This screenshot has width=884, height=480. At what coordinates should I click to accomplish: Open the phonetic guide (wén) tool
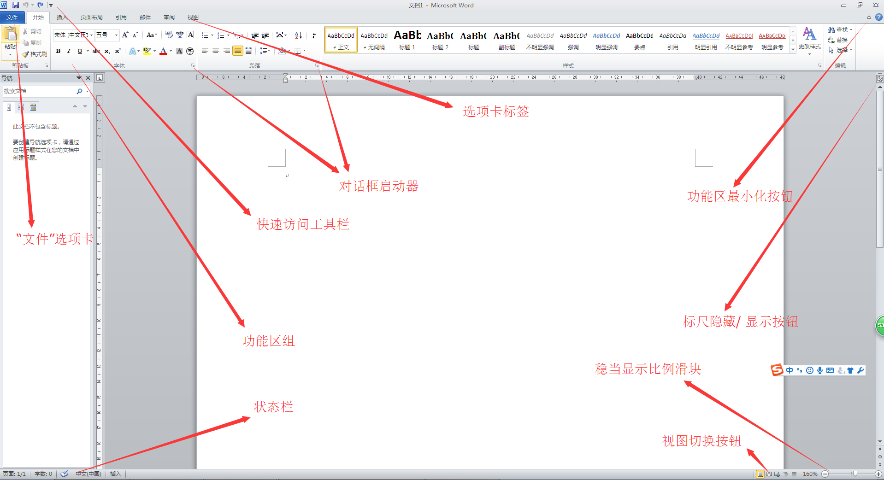coord(180,35)
